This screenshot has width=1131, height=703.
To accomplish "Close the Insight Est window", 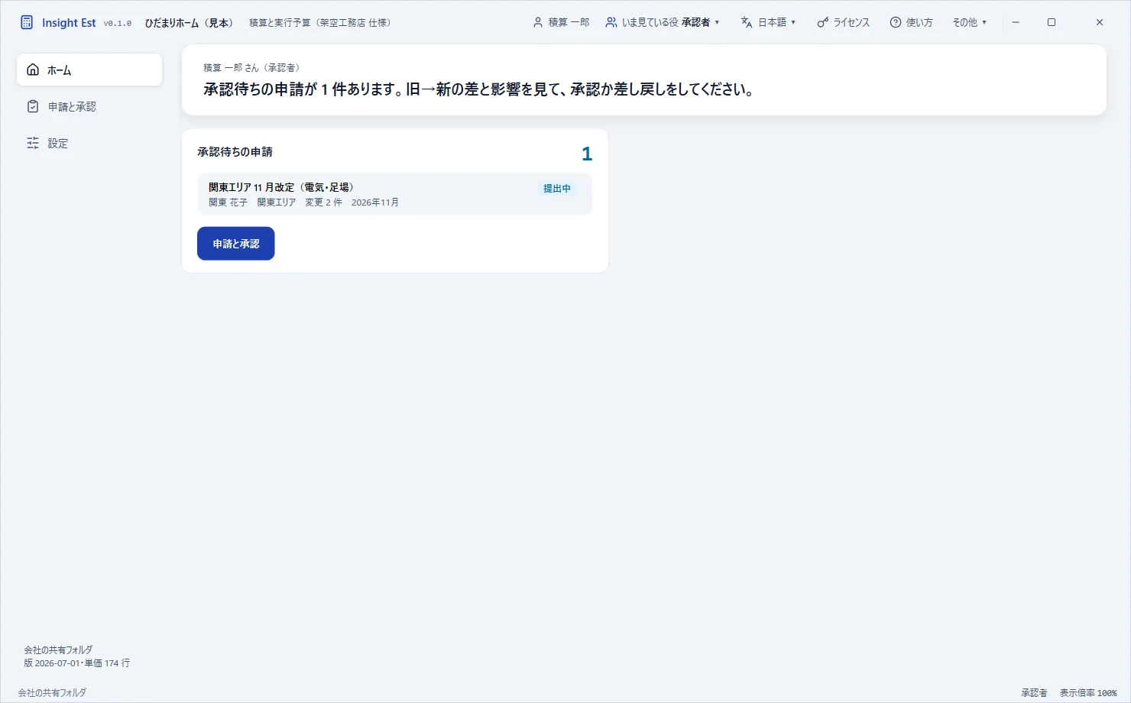I will click(1100, 22).
